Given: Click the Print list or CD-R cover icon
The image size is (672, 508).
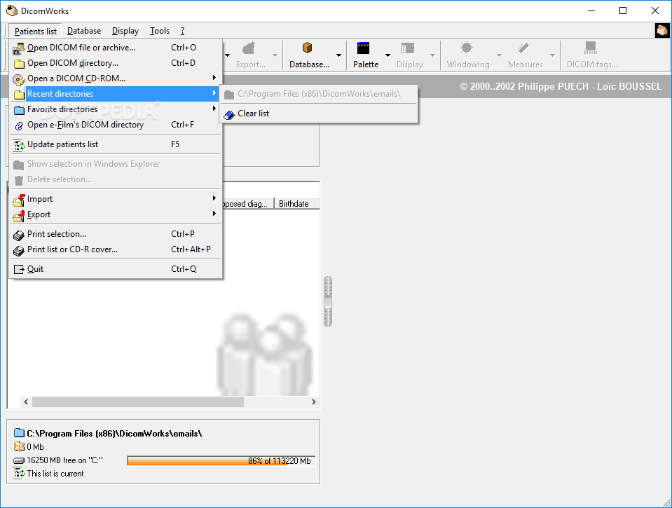Looking at the screenshot, I should [x=18, y=250].
